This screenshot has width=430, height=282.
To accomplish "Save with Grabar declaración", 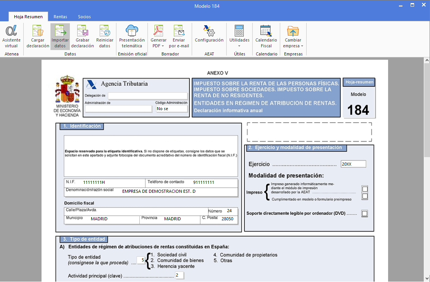I will click(x=82, y=36).
